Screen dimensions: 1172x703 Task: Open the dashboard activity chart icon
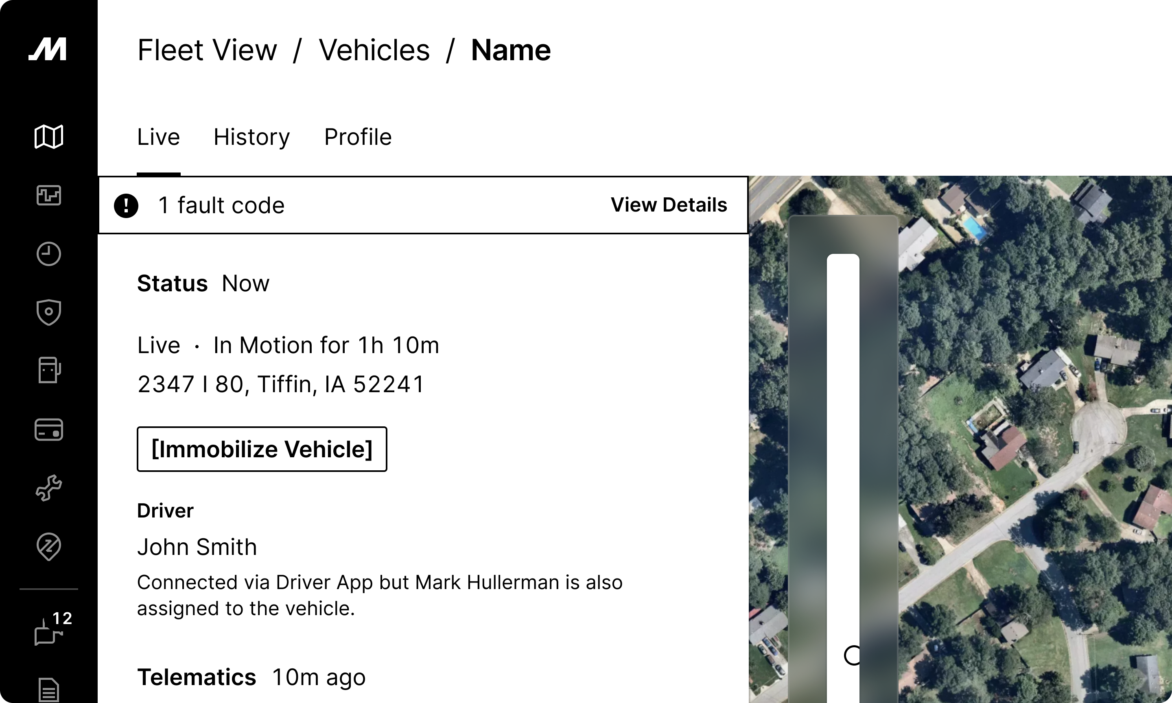click(49, 195)
